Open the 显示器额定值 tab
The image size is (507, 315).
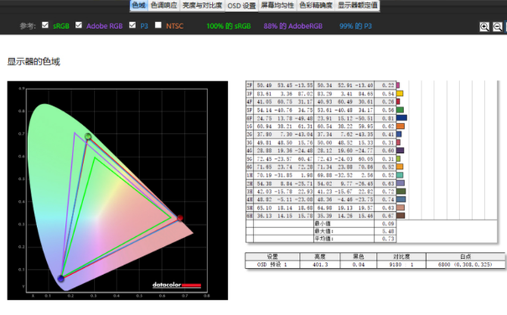[358, 5]
